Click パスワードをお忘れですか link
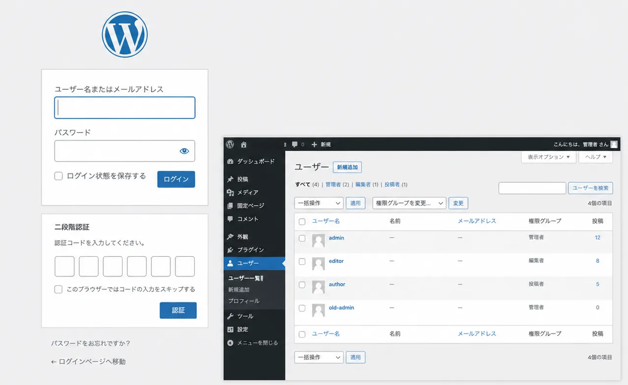628x385 pixels. click(90, 343)
